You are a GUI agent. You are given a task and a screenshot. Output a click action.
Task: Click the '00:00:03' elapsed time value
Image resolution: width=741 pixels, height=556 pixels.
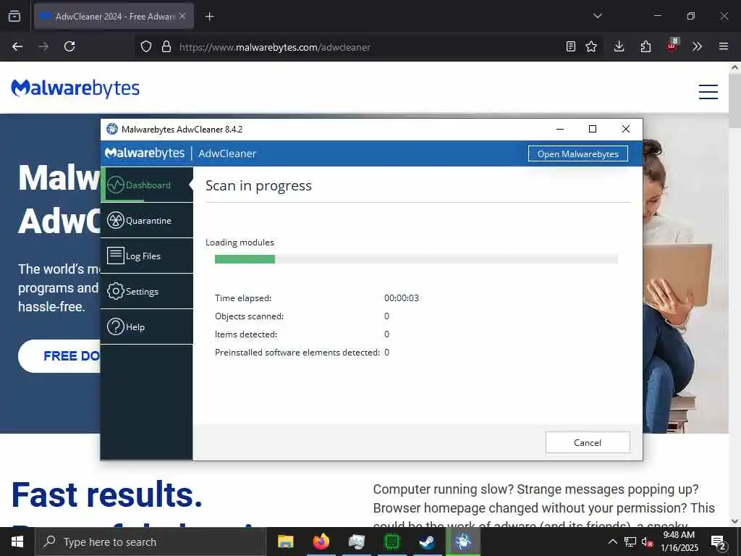click(401, 298)
